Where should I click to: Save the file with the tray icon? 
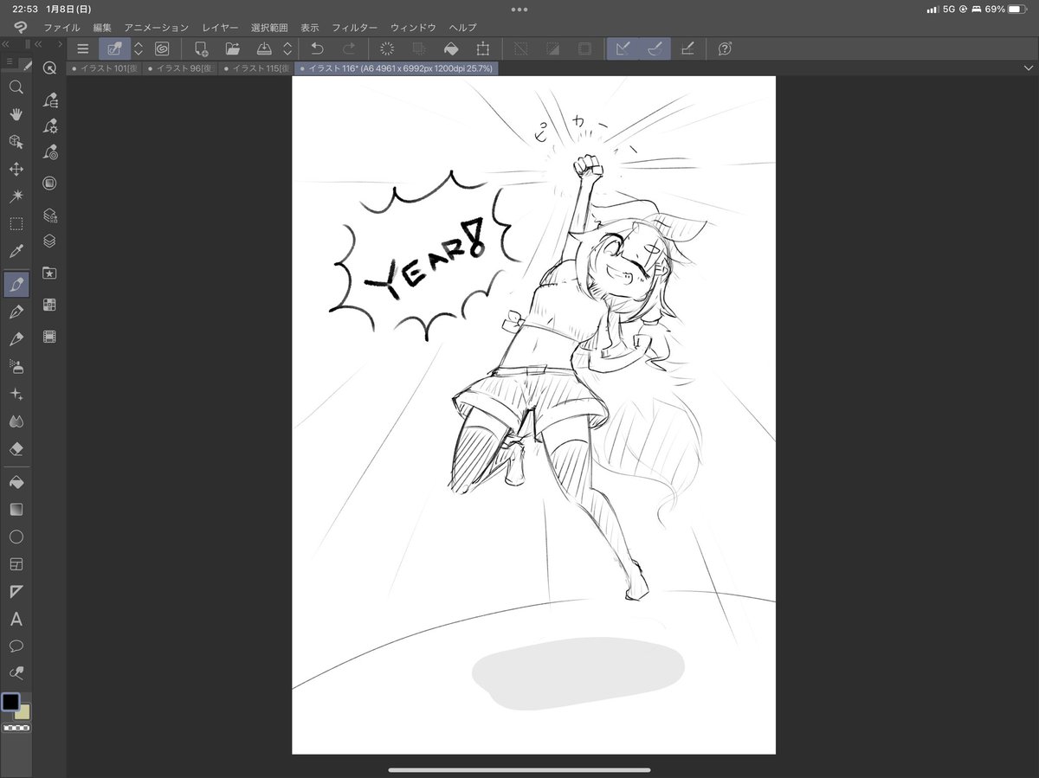pos(264,48)
